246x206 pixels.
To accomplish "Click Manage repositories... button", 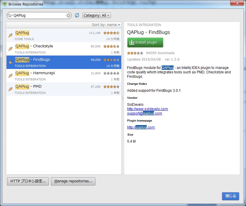I will (x=73, y=181).
